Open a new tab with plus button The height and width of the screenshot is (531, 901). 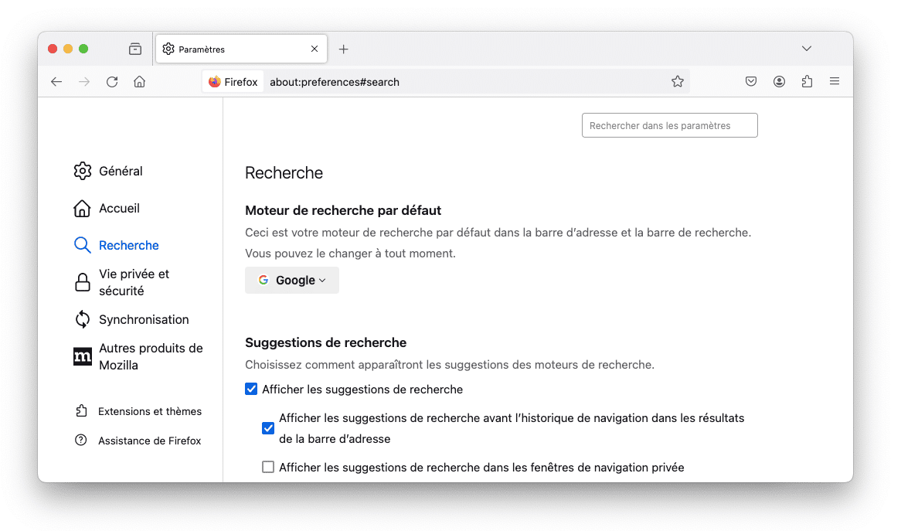[x=344, y=49]
